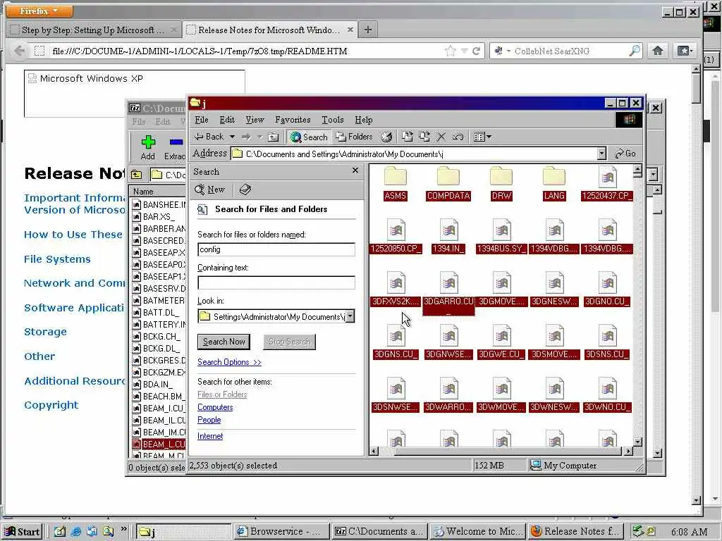Screen dimensions: 722x541
Task: Open the Views toolbar button
Action: click(482, 137)
